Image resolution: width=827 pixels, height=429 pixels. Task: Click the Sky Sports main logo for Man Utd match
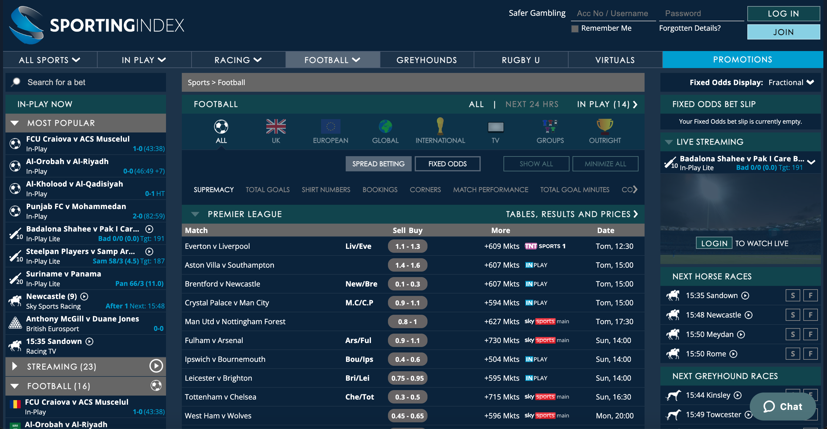[547, 321]
